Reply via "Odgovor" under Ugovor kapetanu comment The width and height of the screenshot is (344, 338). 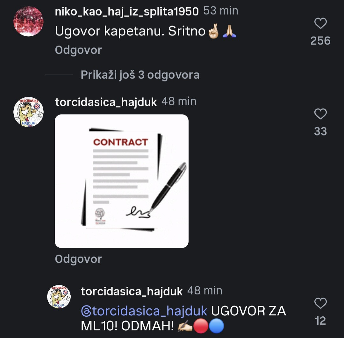pyautogui.click(x=78, y=50)
